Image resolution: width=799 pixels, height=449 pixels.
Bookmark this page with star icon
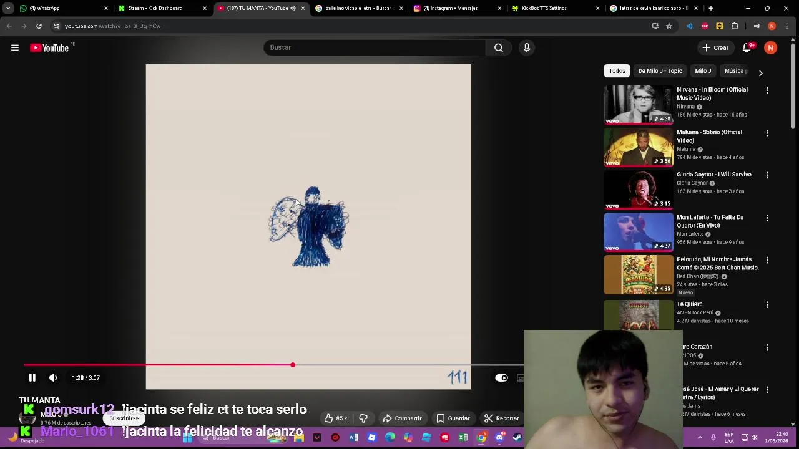tap(669, 26)
